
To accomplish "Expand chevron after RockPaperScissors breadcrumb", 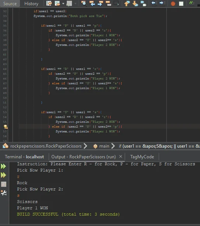I will point(85,146).
